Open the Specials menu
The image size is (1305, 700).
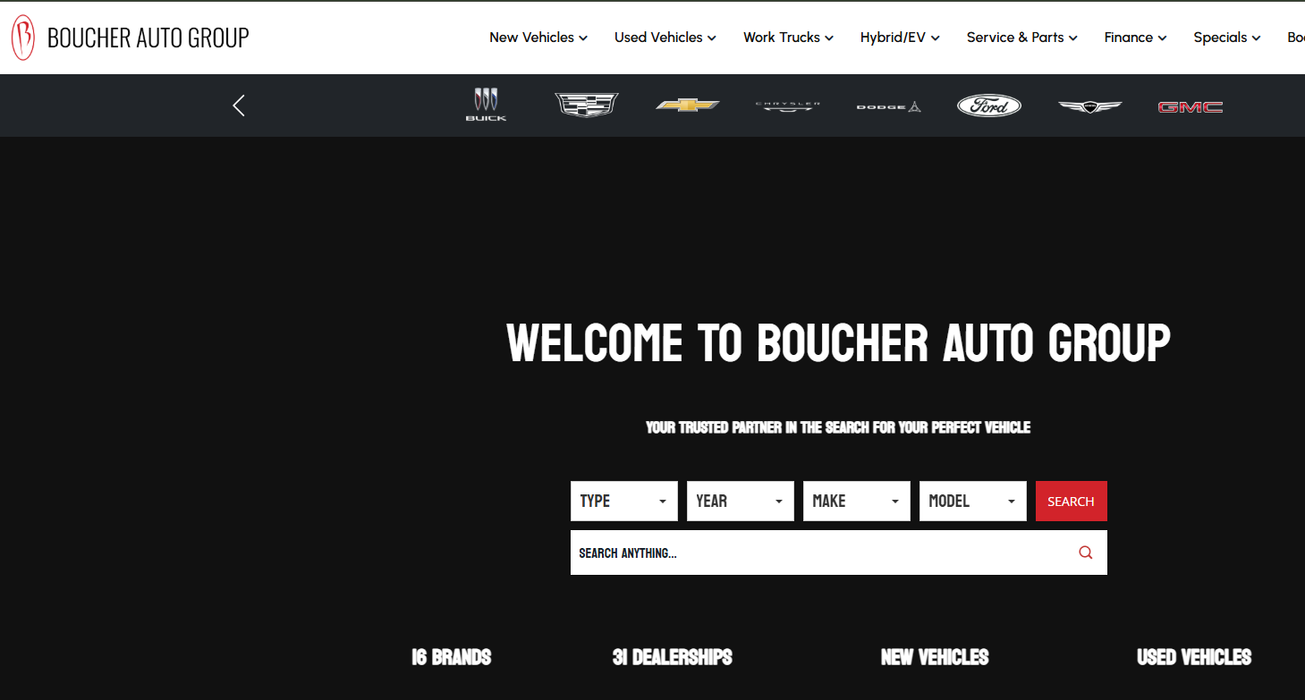pos(1227,38)
